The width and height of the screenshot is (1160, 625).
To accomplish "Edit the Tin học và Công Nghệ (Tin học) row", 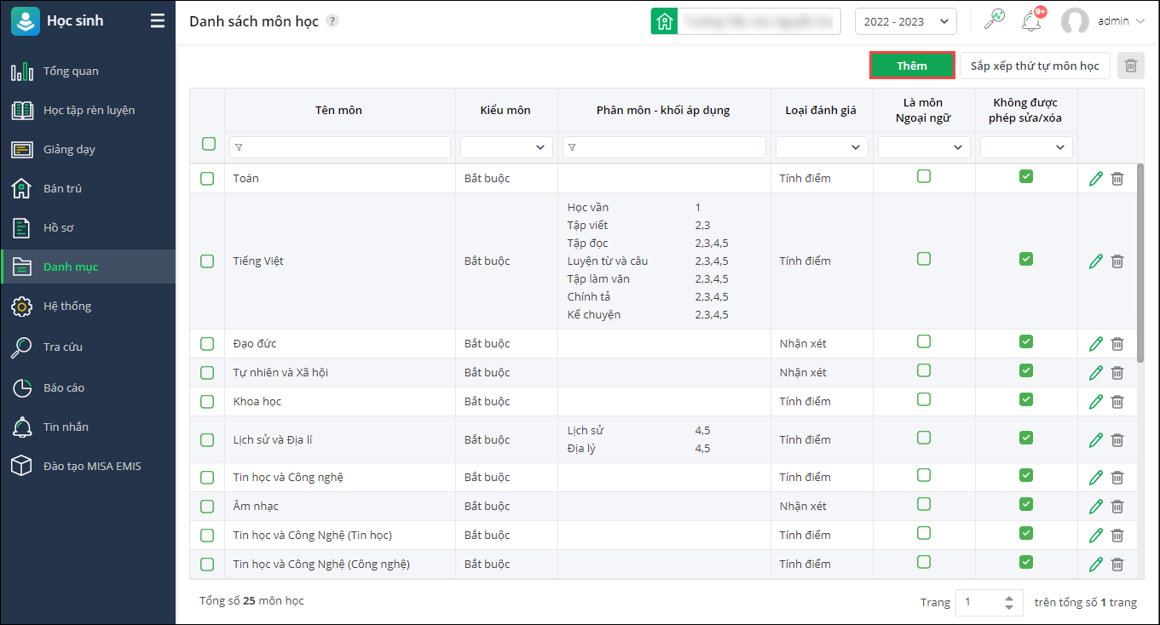I will [x=1096, y=536].
